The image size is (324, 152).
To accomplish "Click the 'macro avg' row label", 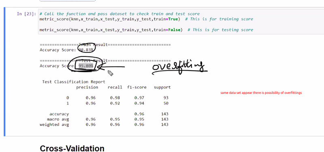I will [x=58, y=119].
